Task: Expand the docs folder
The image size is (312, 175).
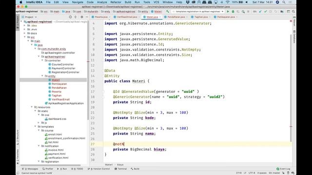Action: click(25, 34)
